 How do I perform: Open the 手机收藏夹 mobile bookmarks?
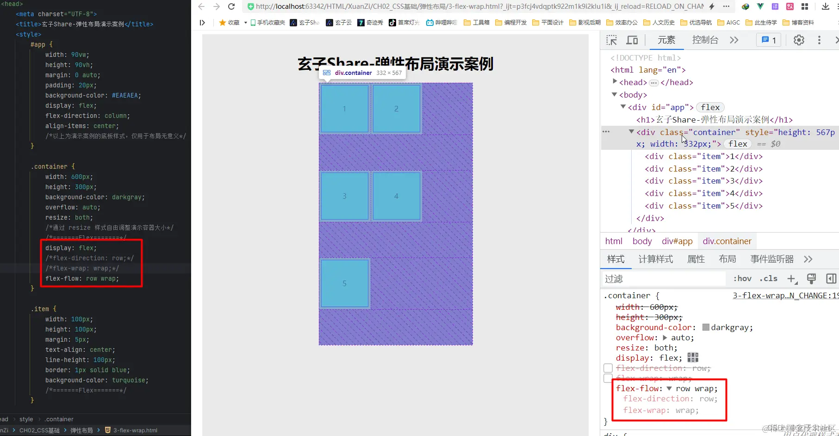(268, 22)
